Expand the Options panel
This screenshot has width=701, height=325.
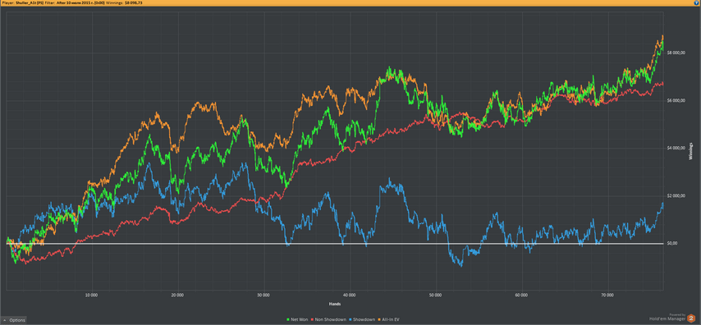13,320
